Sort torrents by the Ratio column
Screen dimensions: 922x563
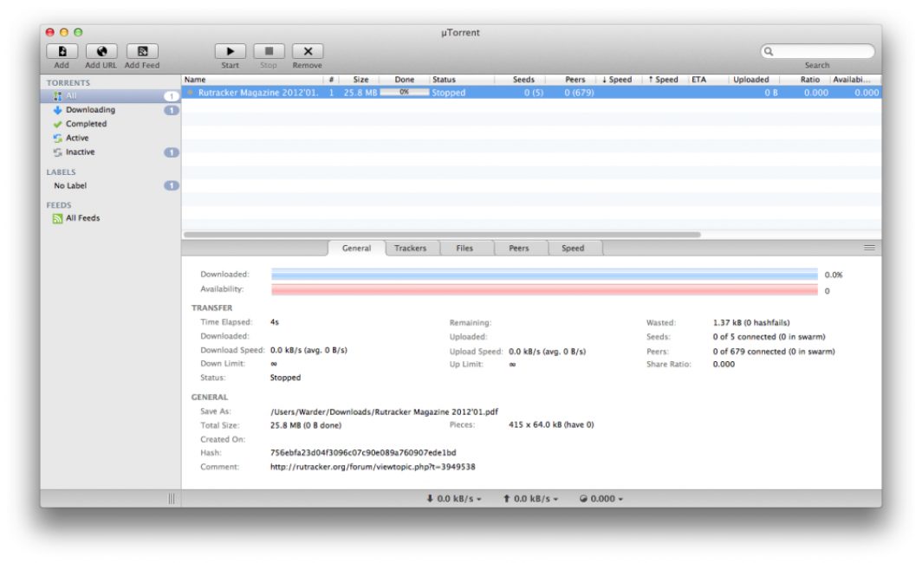(804, 80)
